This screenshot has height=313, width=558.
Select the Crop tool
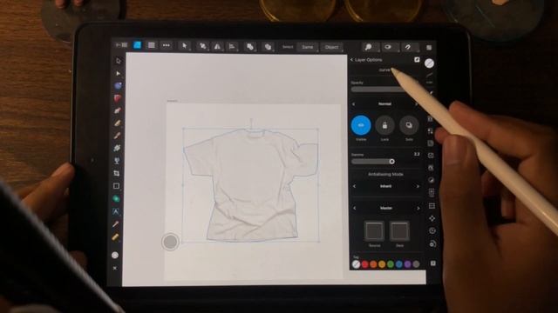[x=116, y=174]
